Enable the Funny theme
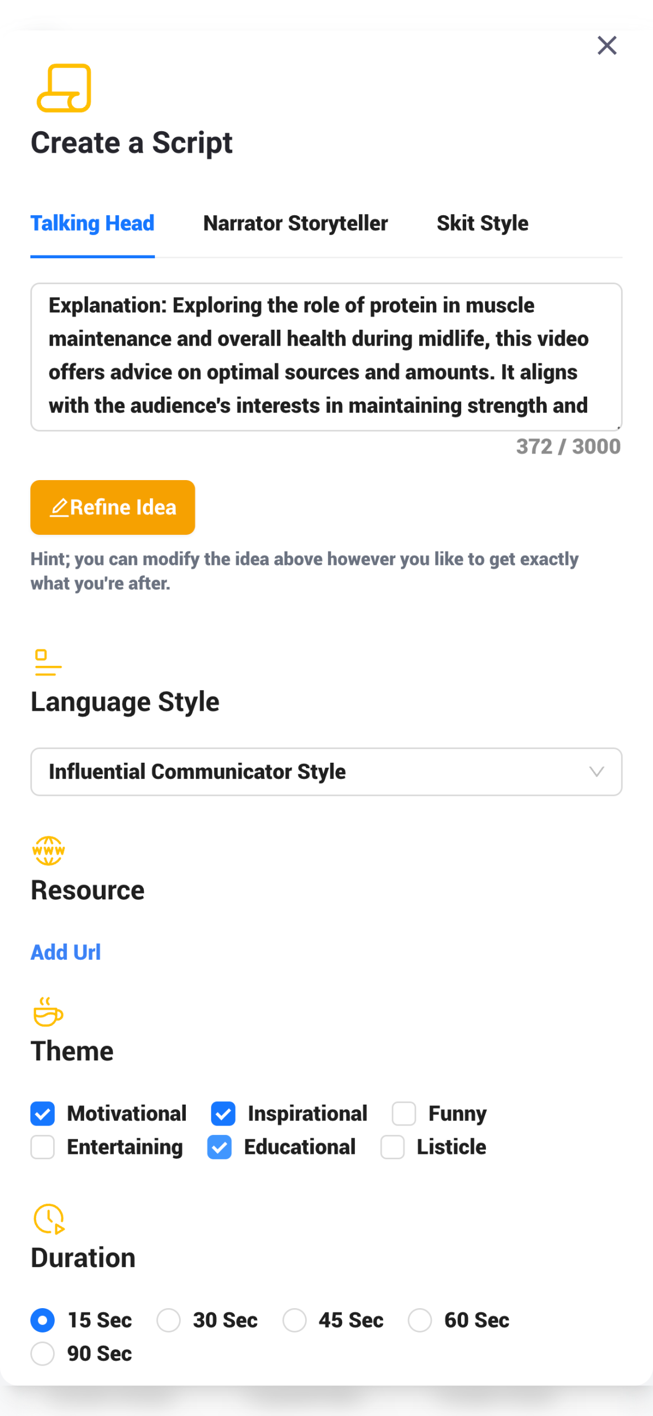The height and width of the screenshot is (1416, 653). pos(403,1113)
